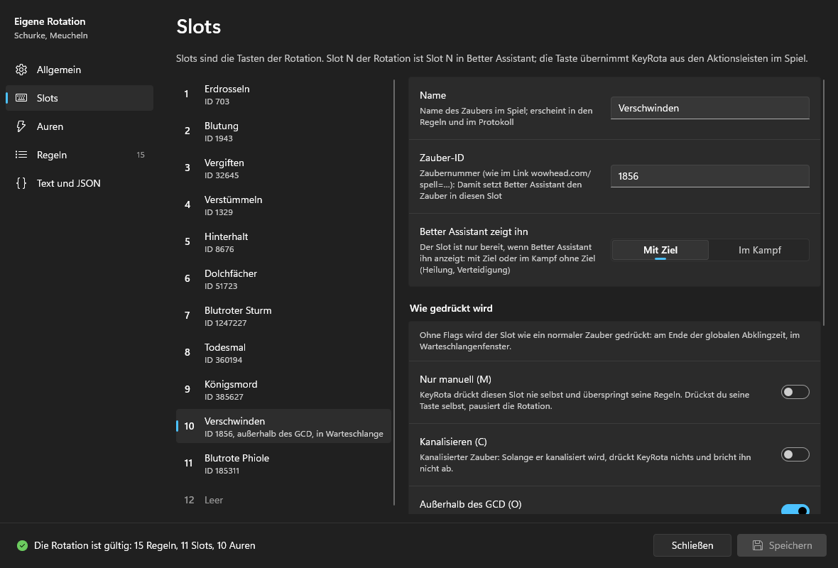The width and height of the screenshot is (838, 568).
Task: Select slot 7 Blutroter Sturm
Action: tap(283, 316)
